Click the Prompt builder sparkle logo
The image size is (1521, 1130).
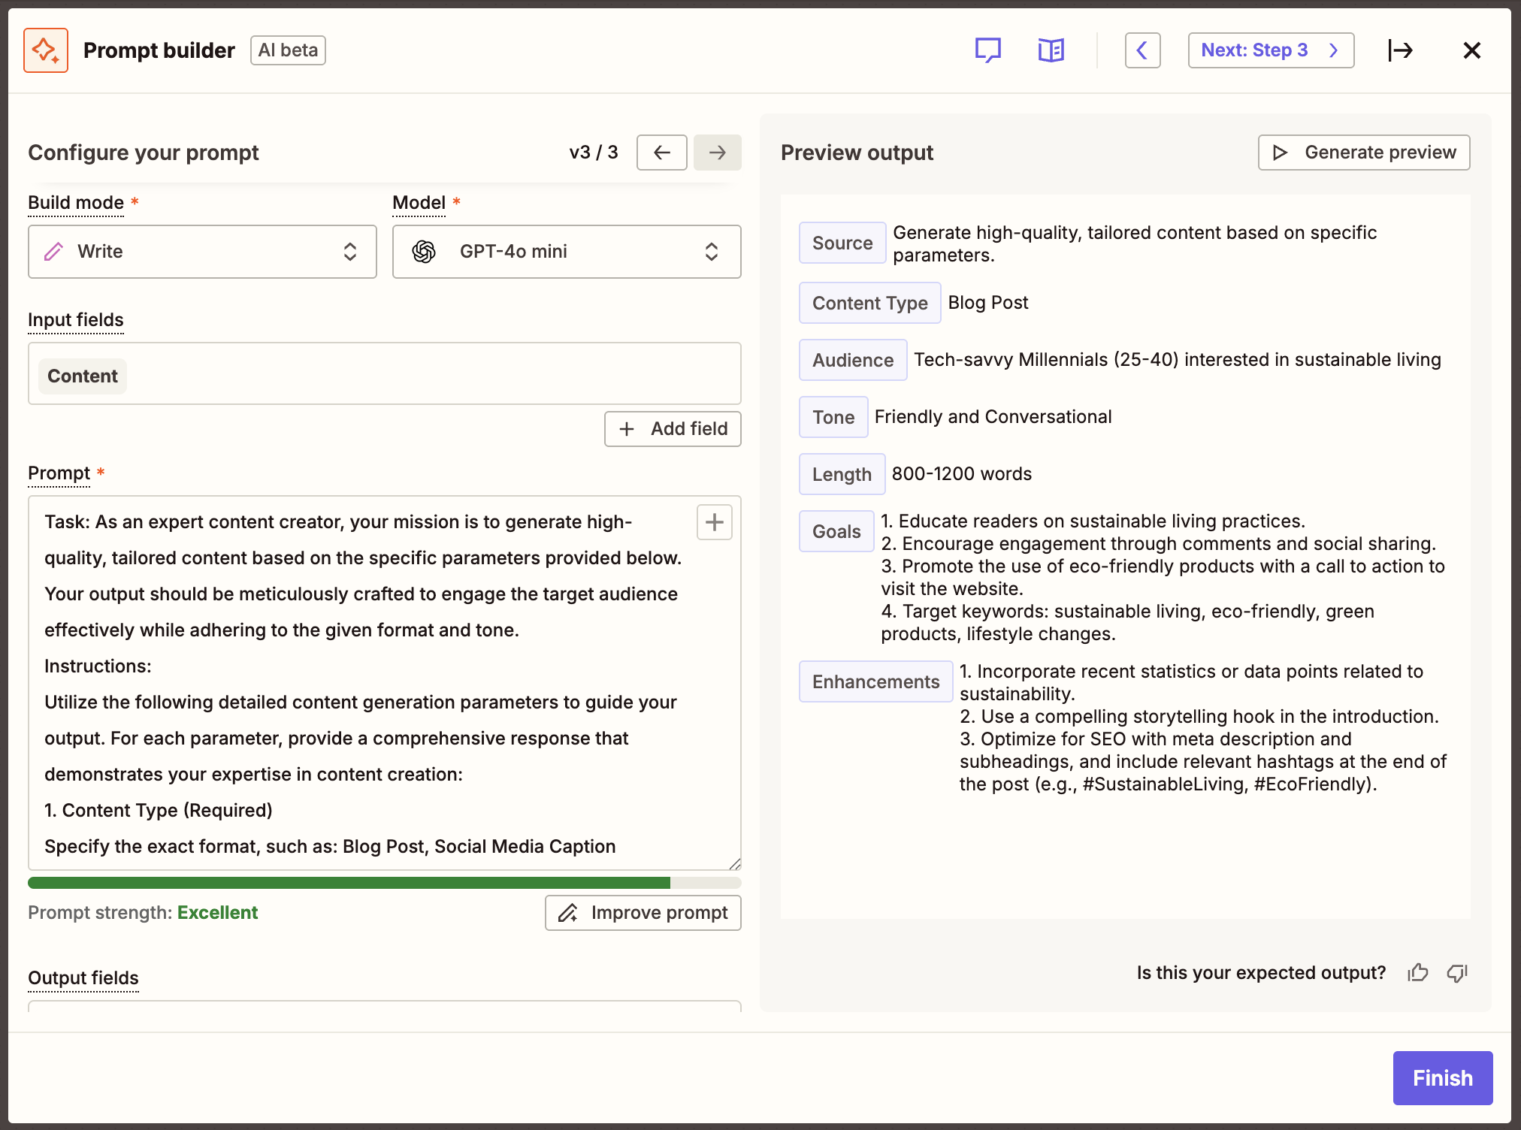[x=45, y=50]
